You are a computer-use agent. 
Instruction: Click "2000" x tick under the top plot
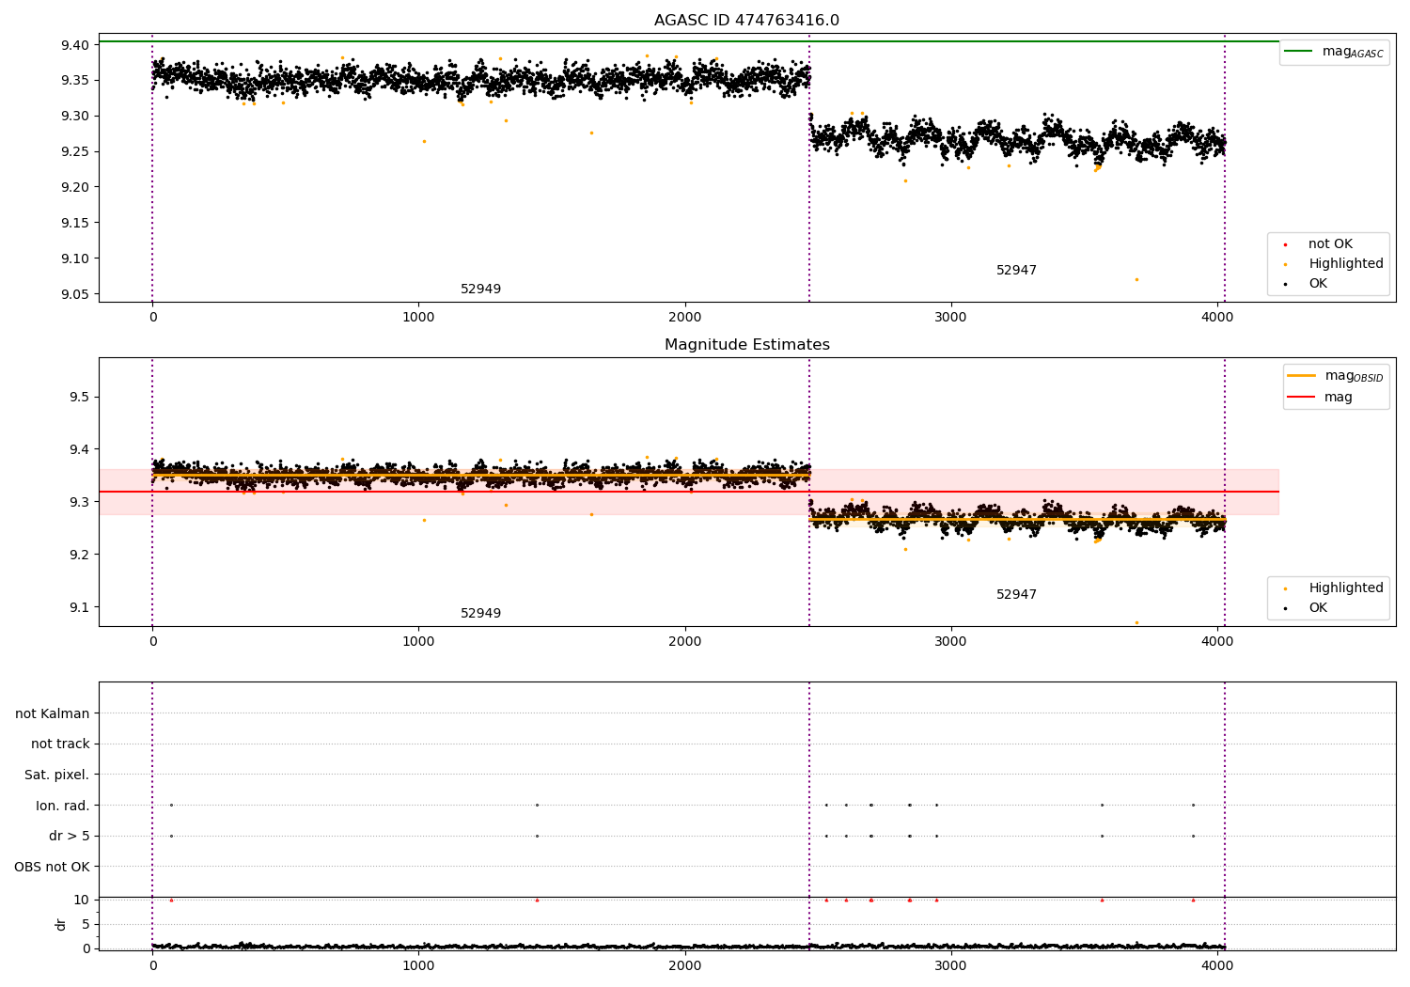[x=684, y=318]
